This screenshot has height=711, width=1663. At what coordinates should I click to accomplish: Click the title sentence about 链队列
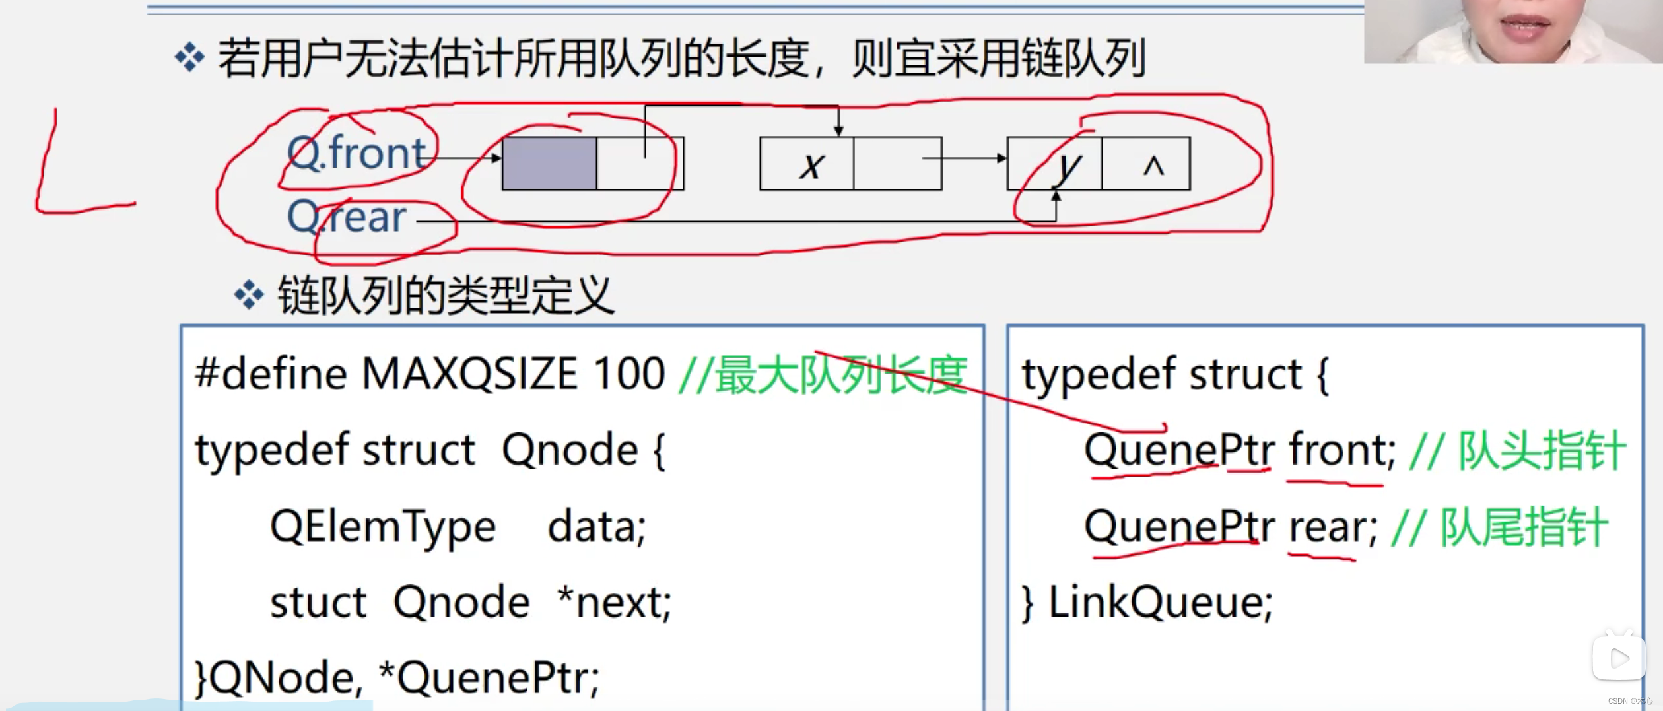point(682,58)
